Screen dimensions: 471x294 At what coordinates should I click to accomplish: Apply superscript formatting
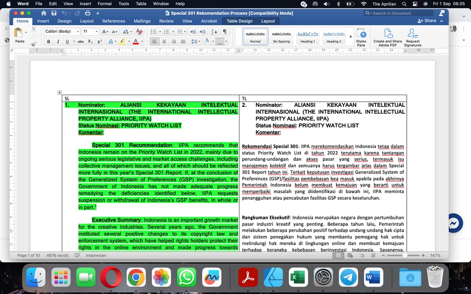tap(100, 42)
